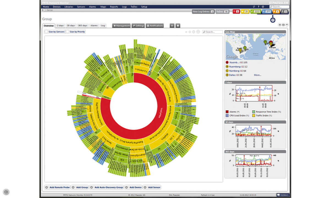Switch to the 365 days tab
The width and height of the screenshot is (330, 198).
[x=82, y=26]
